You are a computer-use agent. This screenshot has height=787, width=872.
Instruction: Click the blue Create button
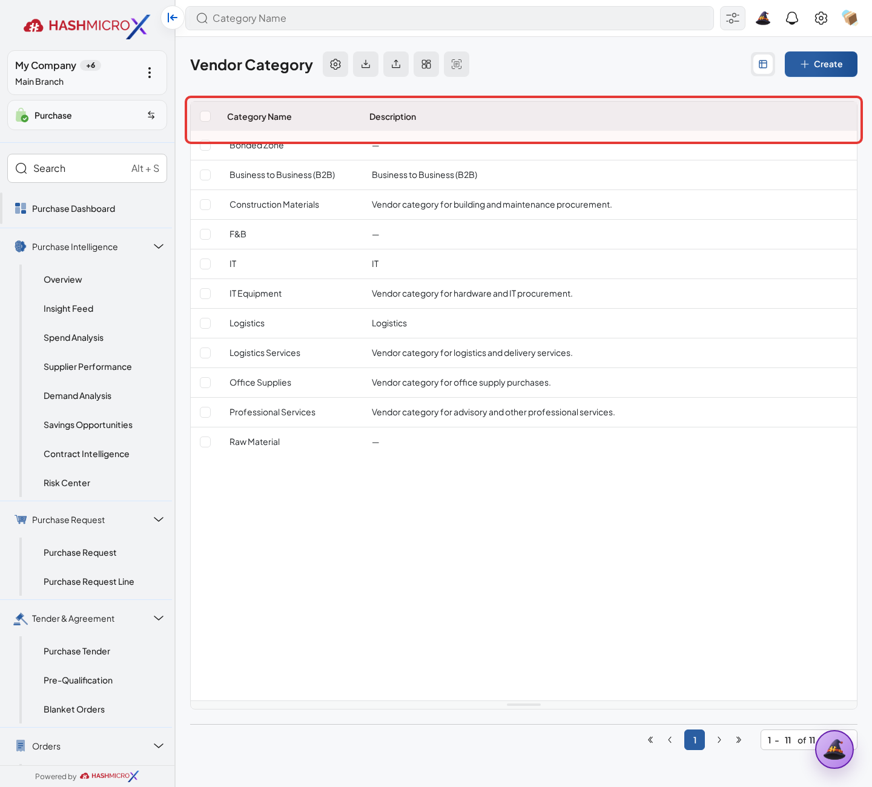(x=821, y=64)
